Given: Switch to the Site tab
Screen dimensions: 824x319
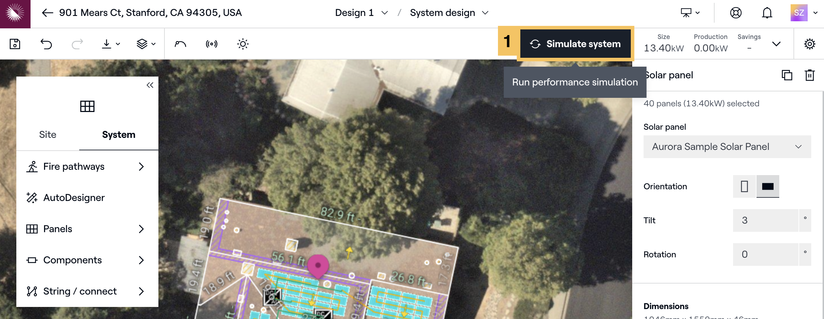Looking at the screenshot, I should click(48, 135).
